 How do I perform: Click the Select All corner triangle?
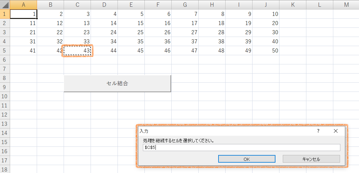click(5, 5)
